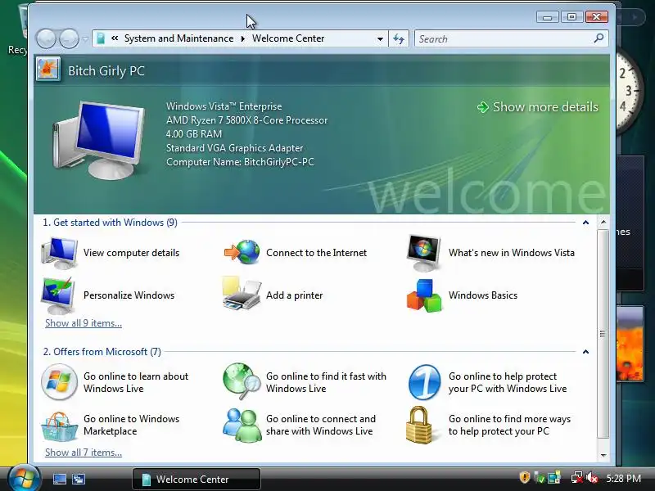Click the large computer image in welcome banner
This screenshot has height=491, width=655.
point(98,140)
